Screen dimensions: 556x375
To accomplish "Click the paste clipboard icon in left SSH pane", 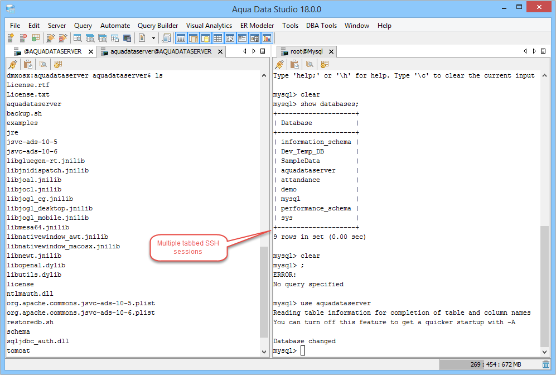I will [28, 64].
